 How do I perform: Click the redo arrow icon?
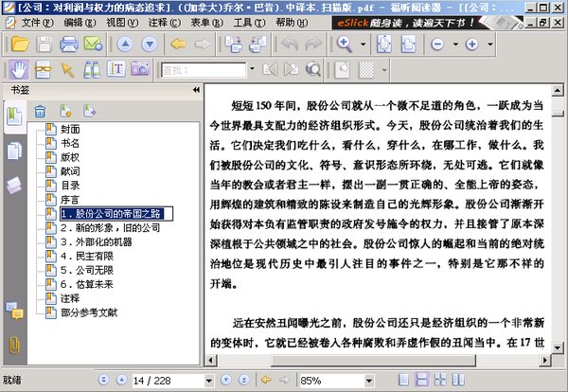[x=313, y=45]
